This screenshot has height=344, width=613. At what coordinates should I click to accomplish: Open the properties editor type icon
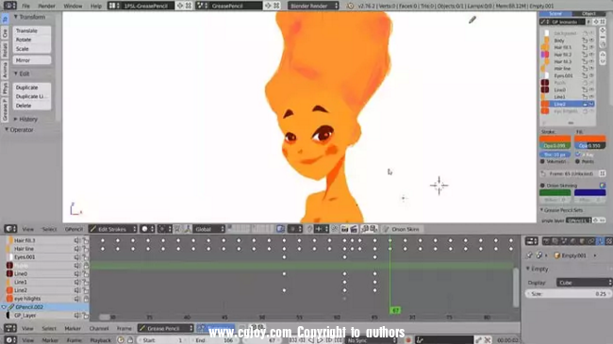pos(531,241)
